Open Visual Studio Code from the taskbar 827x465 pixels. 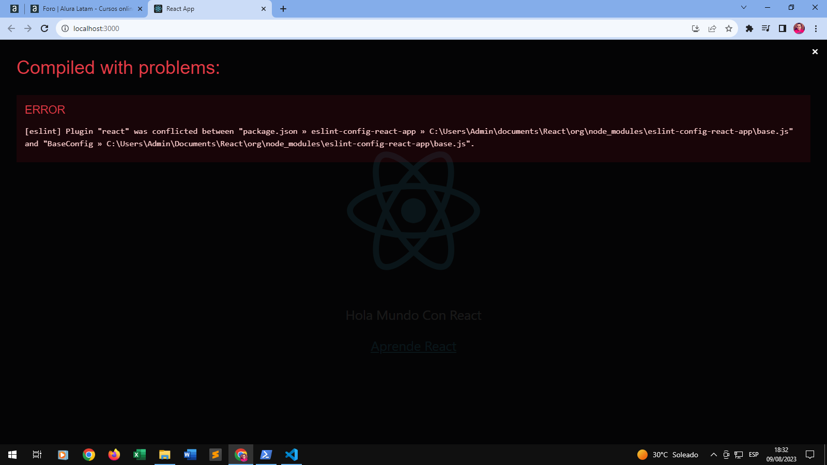point(292,455)
